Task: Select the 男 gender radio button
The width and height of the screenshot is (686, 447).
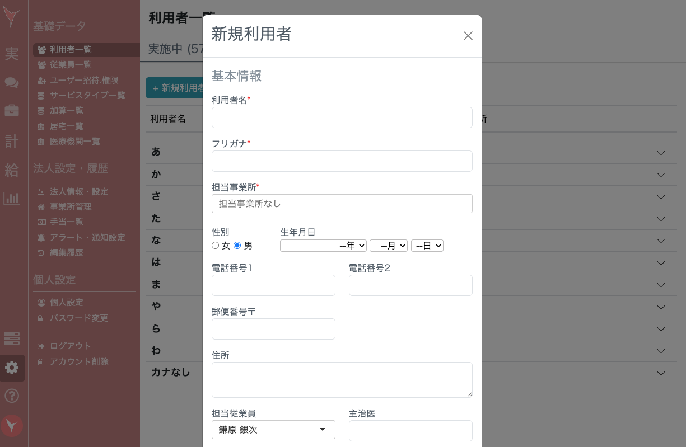Action: tap(237, 246)
